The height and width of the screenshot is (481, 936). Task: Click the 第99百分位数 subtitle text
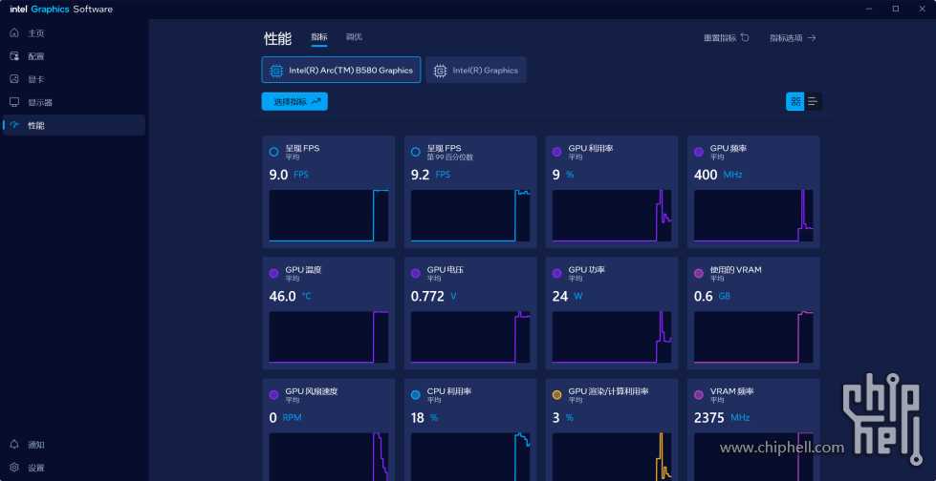[x=450, y=157]
